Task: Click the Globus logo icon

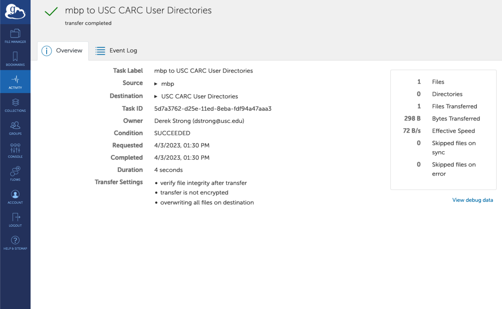Action: [15, 11]
